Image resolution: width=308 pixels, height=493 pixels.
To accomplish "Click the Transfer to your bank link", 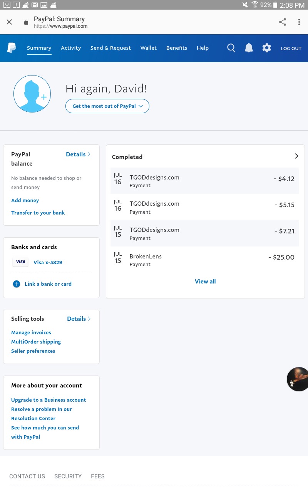I will [38, 213].
